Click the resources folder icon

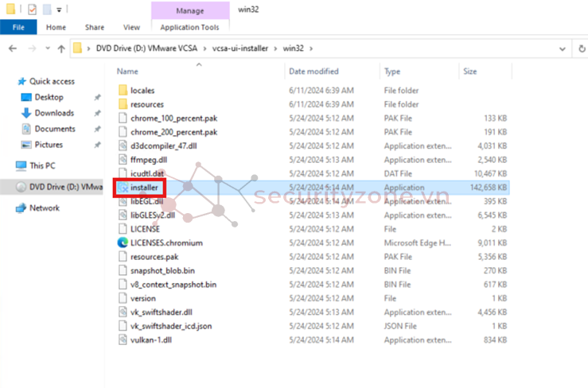tap(123, 104)
